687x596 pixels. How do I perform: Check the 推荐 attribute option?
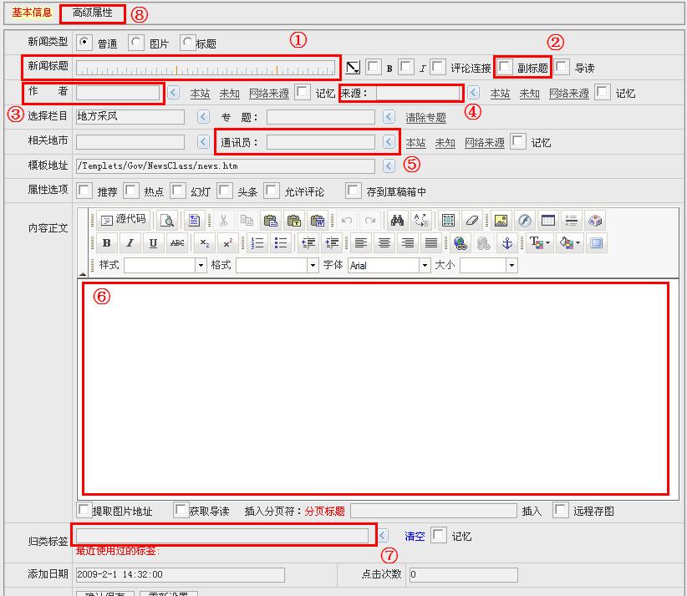tap(84, 191)
